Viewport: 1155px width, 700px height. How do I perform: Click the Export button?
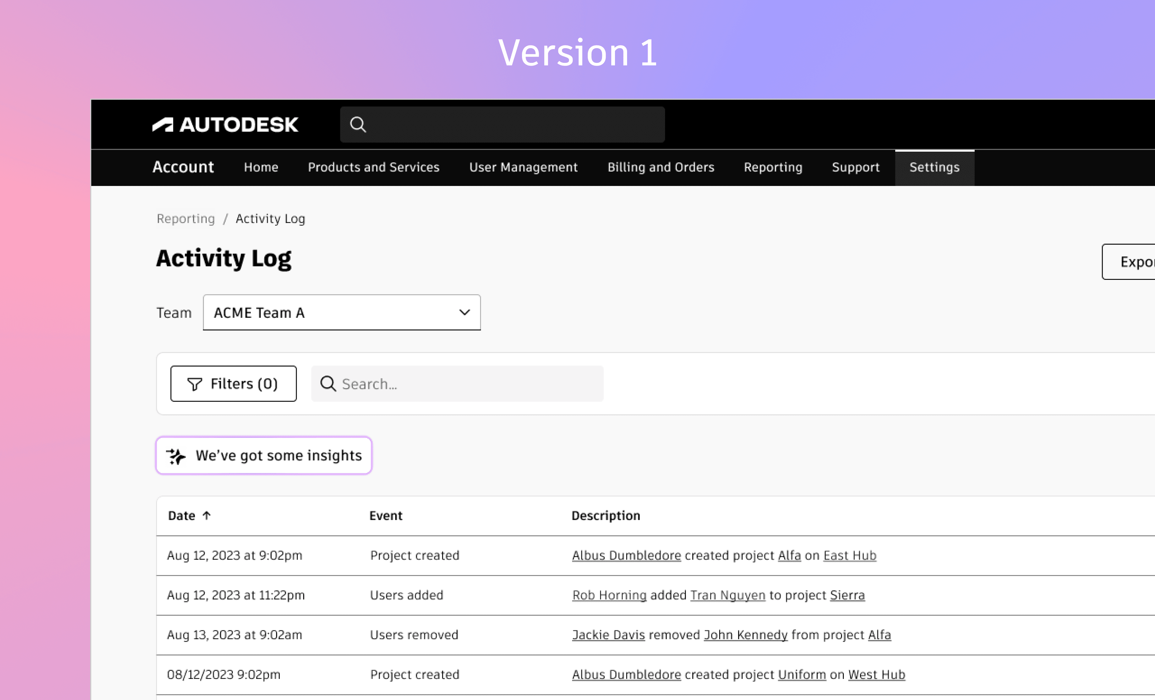tap(1134, 262)
